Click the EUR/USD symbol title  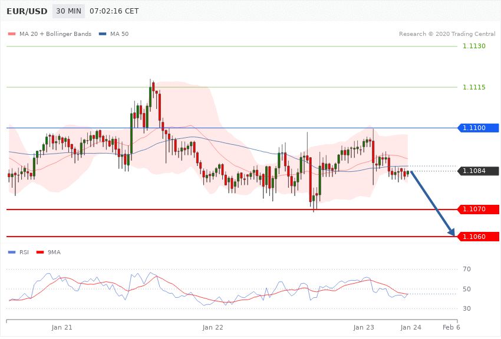(27, 11)
